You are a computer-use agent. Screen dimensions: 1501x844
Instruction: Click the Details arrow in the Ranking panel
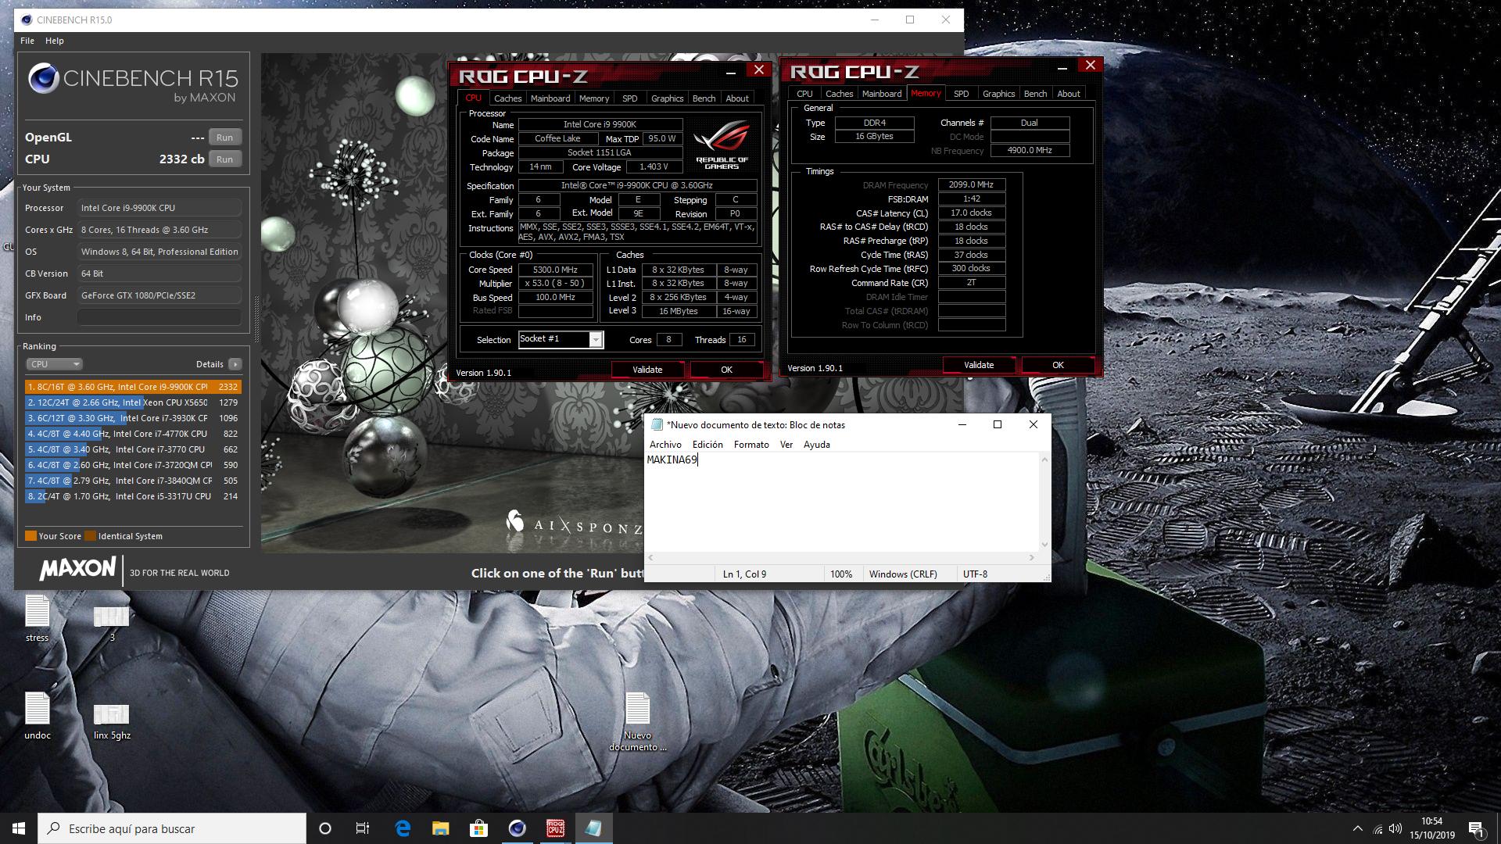pyautogui.click(x=235, y=364)
